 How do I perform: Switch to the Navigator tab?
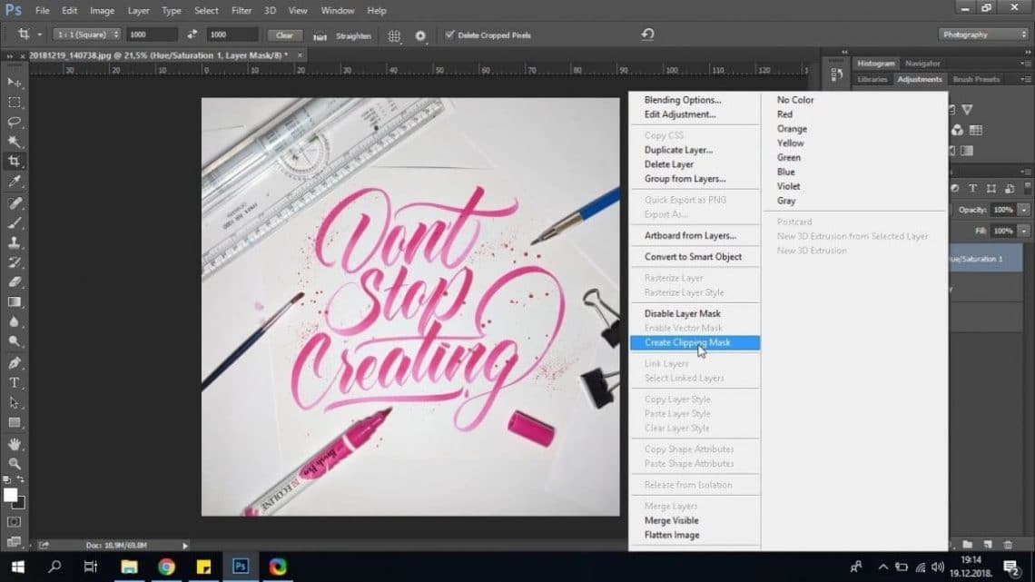pyautogui.click(x=922, y=64)
